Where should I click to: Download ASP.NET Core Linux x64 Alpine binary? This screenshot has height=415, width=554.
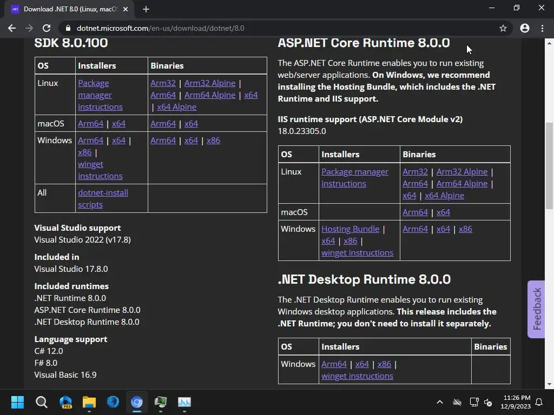point(445,196)
